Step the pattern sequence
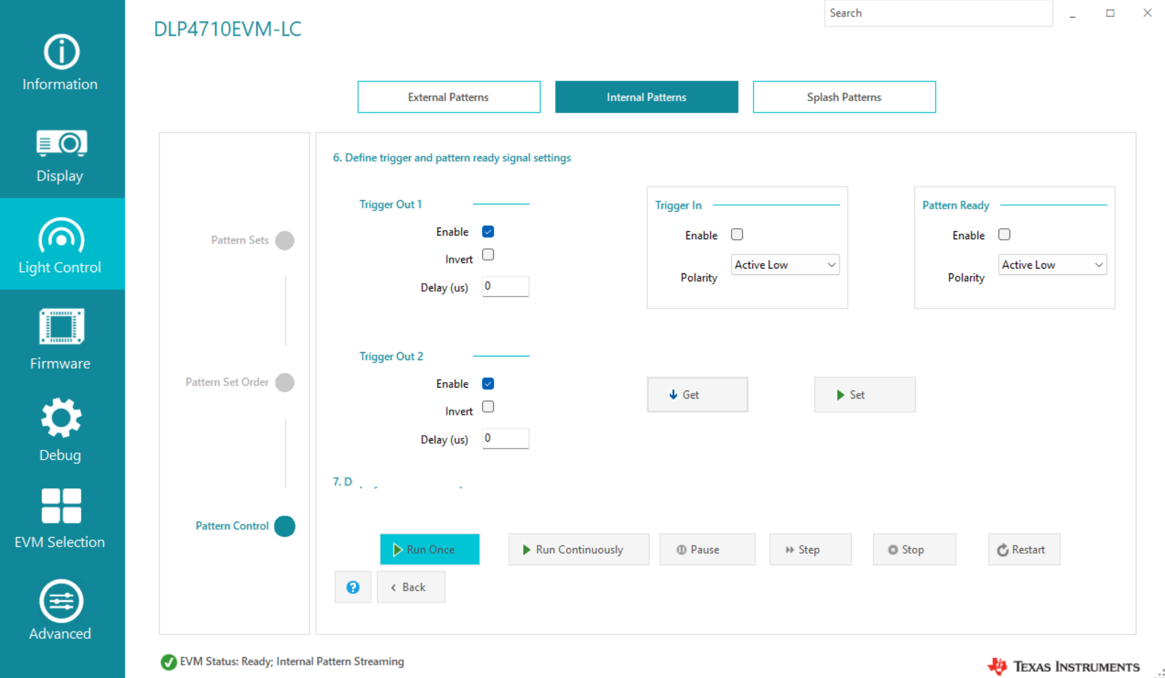 point(810,550)
